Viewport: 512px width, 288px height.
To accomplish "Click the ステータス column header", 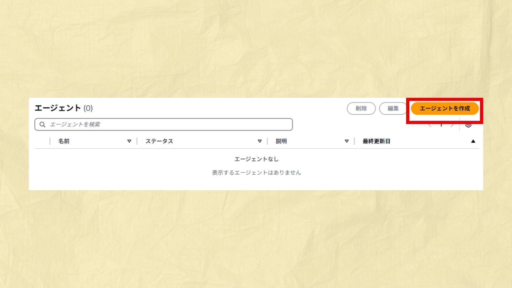I will click(159, 141).
